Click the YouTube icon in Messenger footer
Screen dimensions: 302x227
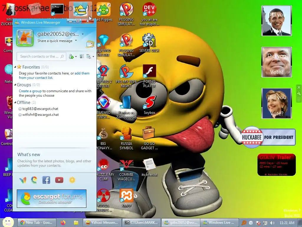pos(59,180)
